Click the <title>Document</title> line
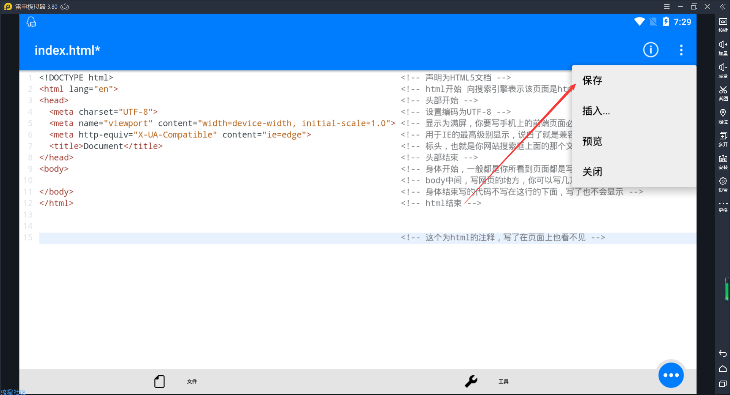730x395 pixels. (x=106, y=146)
